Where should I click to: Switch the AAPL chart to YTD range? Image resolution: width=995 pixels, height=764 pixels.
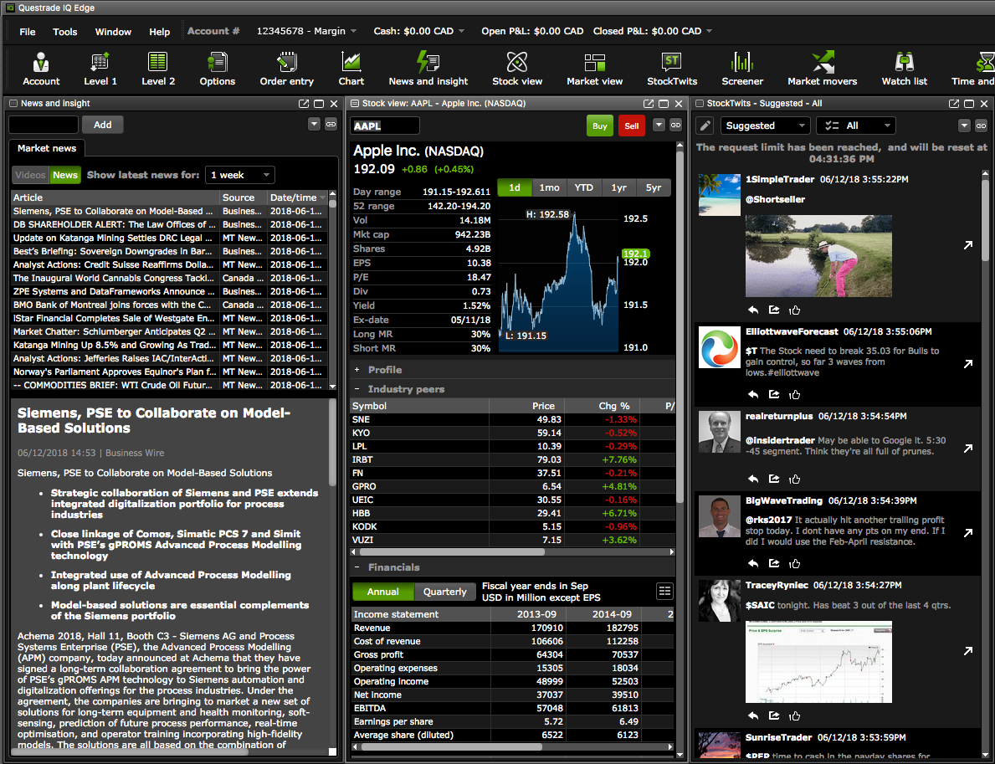(x=583, y=188)
